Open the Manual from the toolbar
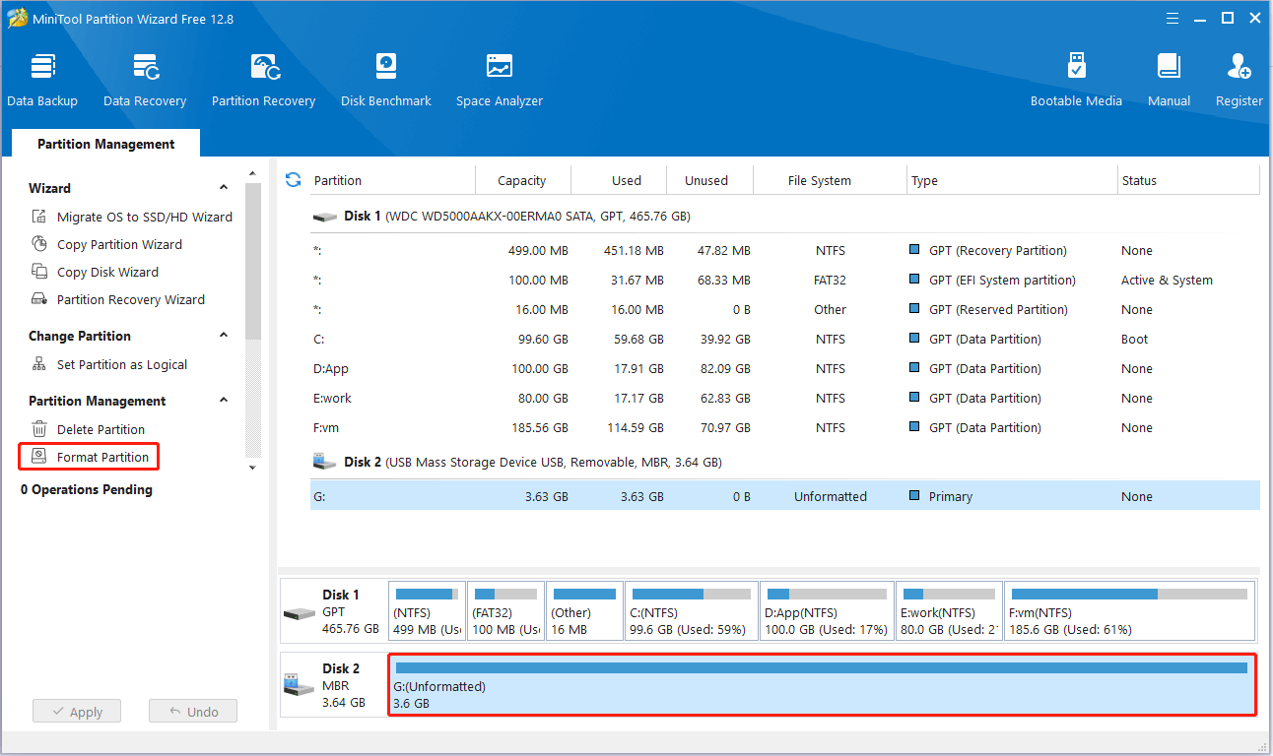Screen dimensions: 1273x756 click(x=1169, y=81)
